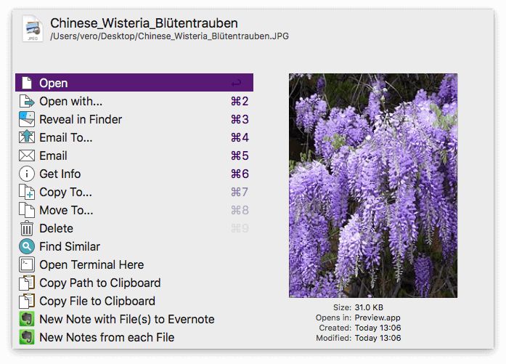506x364 pixels.
Task: Click the Open with arrow icon
Action: (27, 102)
